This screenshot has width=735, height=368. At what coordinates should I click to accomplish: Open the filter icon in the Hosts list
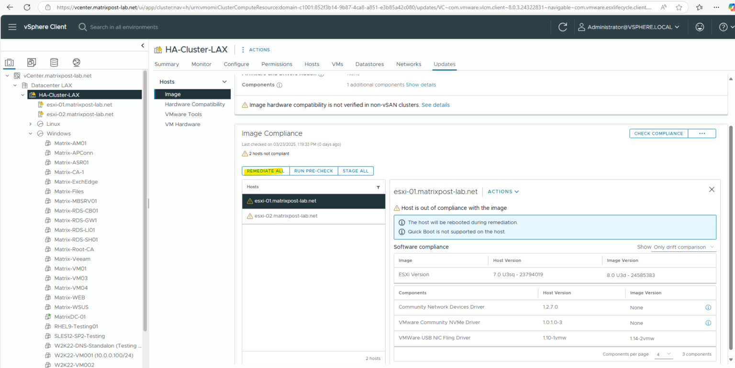pyautogui.click(x=378, y=186)
